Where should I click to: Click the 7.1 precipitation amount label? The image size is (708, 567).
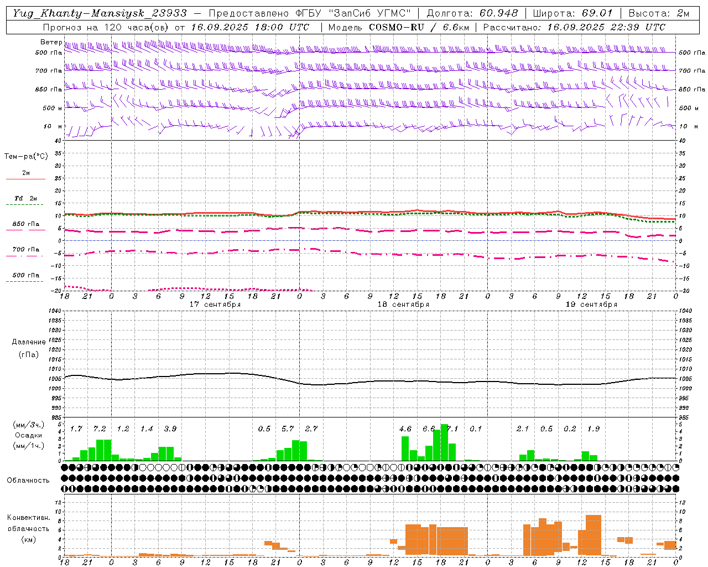click(452, 429)
